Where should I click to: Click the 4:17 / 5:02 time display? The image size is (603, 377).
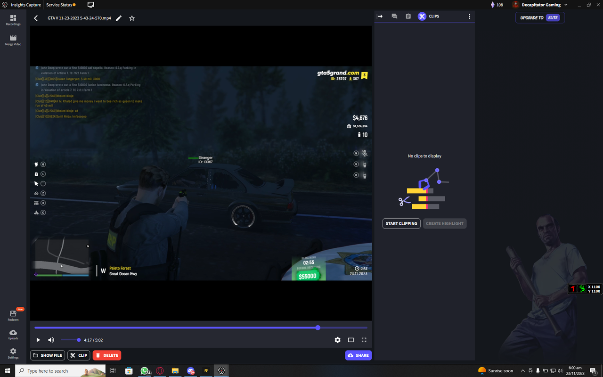click(93, 340)
